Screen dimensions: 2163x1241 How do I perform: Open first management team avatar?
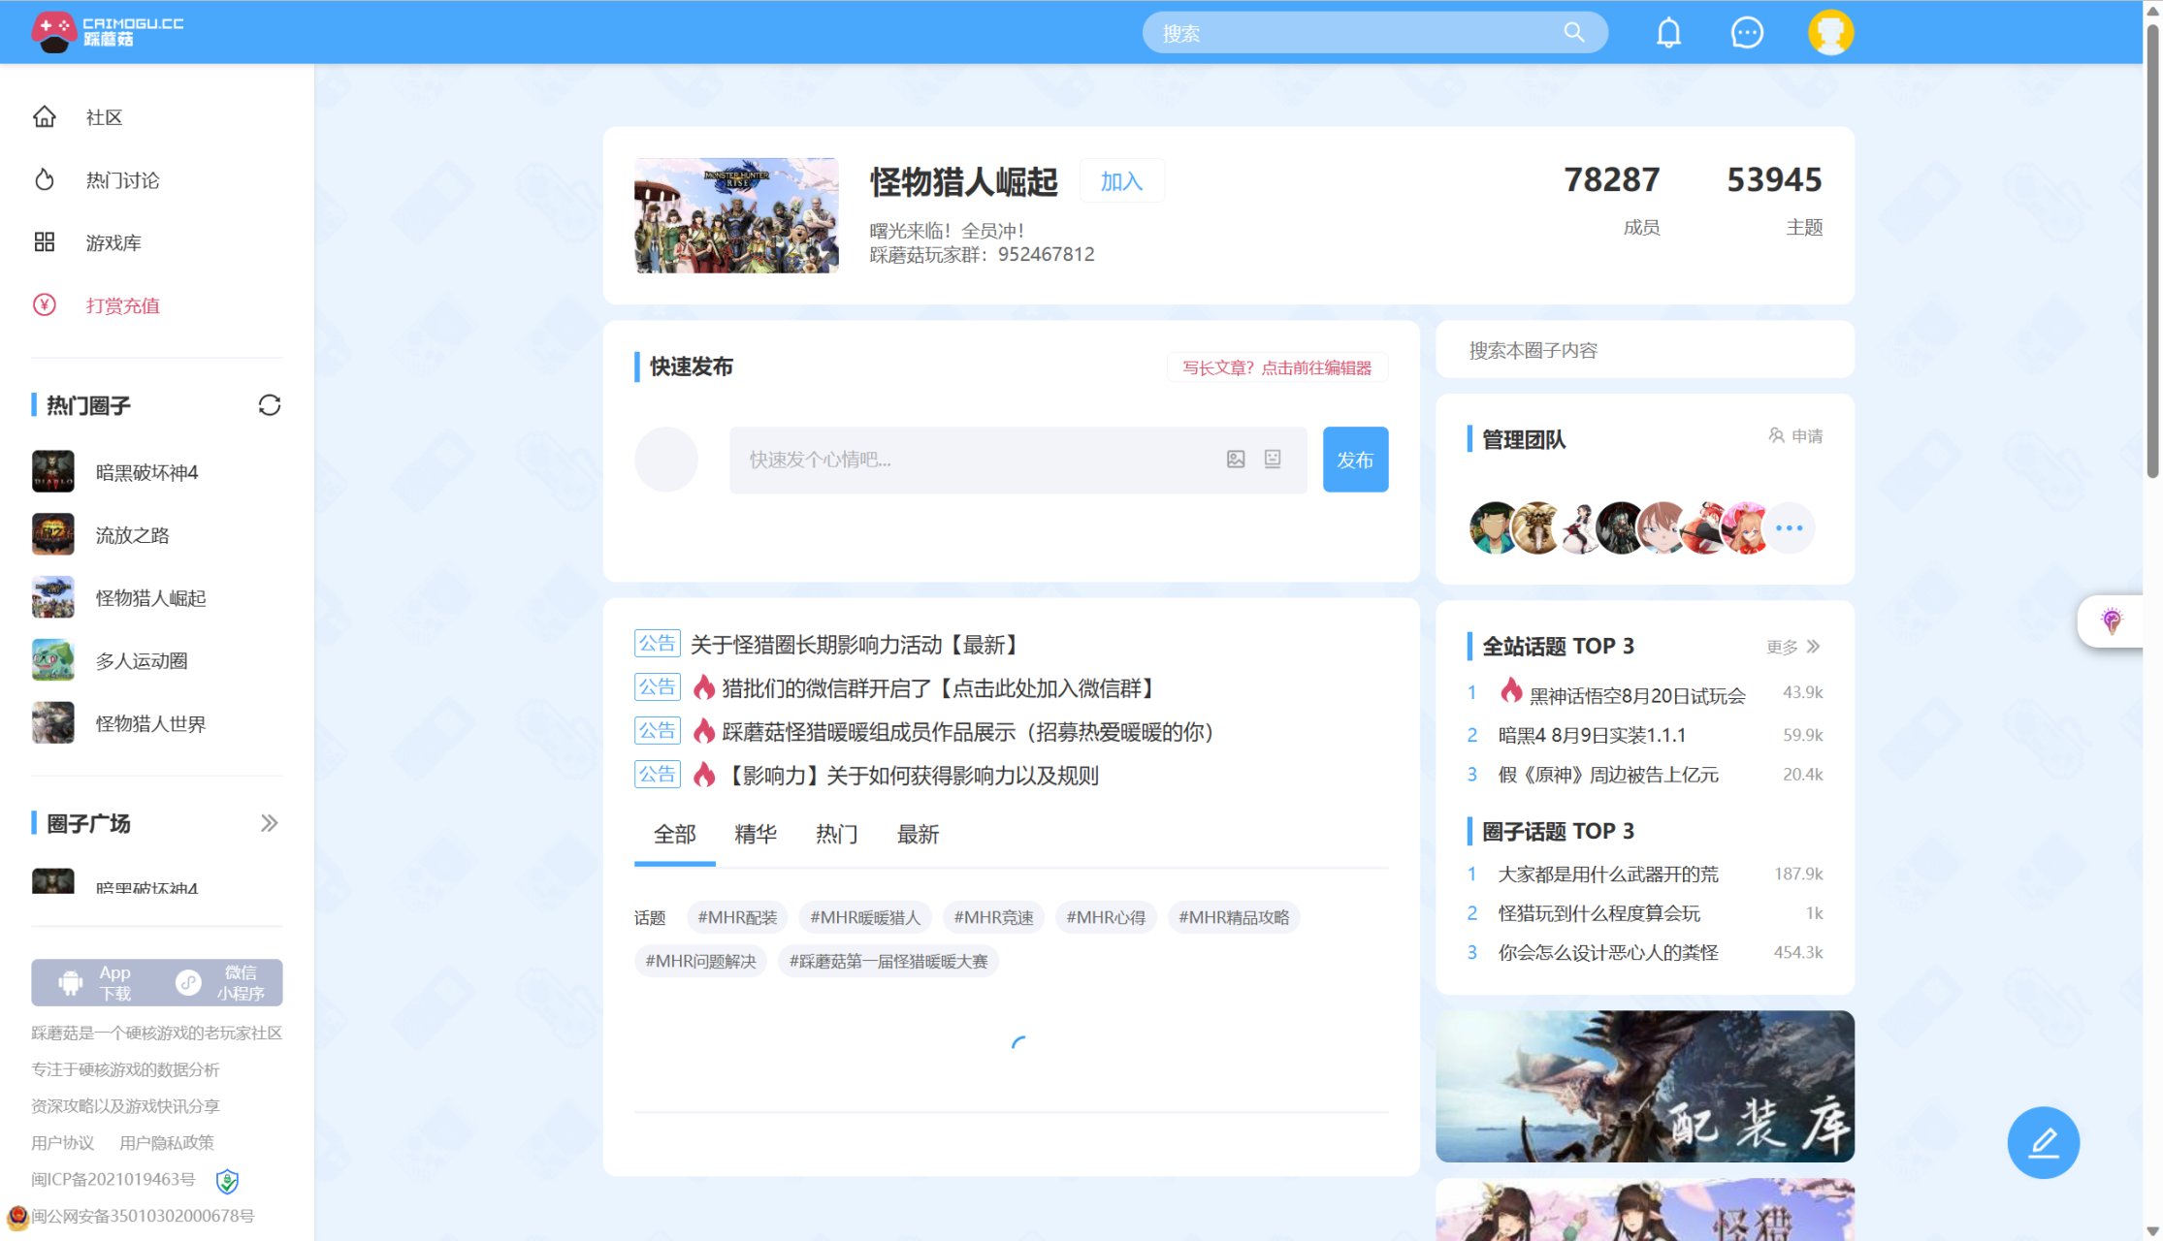coord(1494,528)
